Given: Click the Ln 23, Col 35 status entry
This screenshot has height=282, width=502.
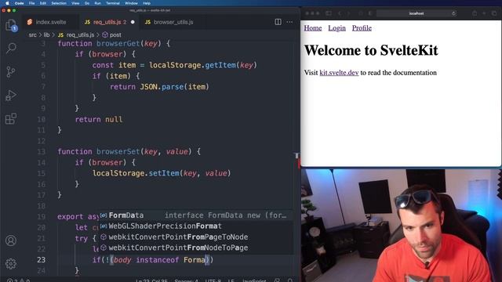Looking at the screenshot, I should coord(151,280).
